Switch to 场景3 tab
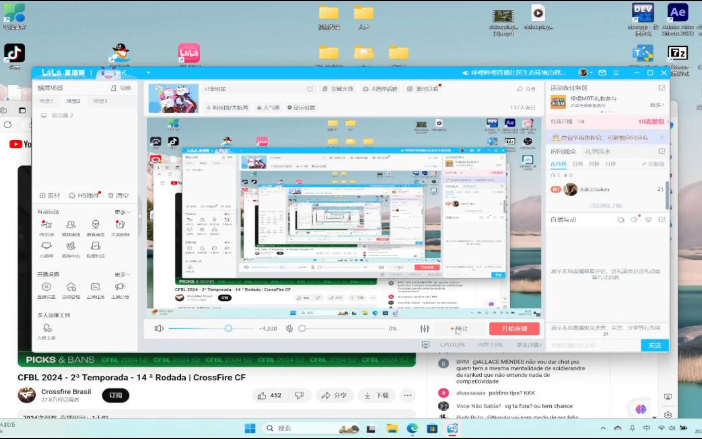Screen dimensions: 702x439 point(100,101)
